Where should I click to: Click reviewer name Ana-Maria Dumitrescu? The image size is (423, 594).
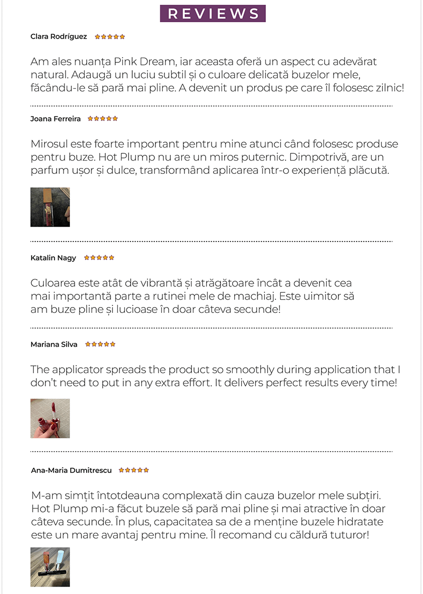(71, 470)
